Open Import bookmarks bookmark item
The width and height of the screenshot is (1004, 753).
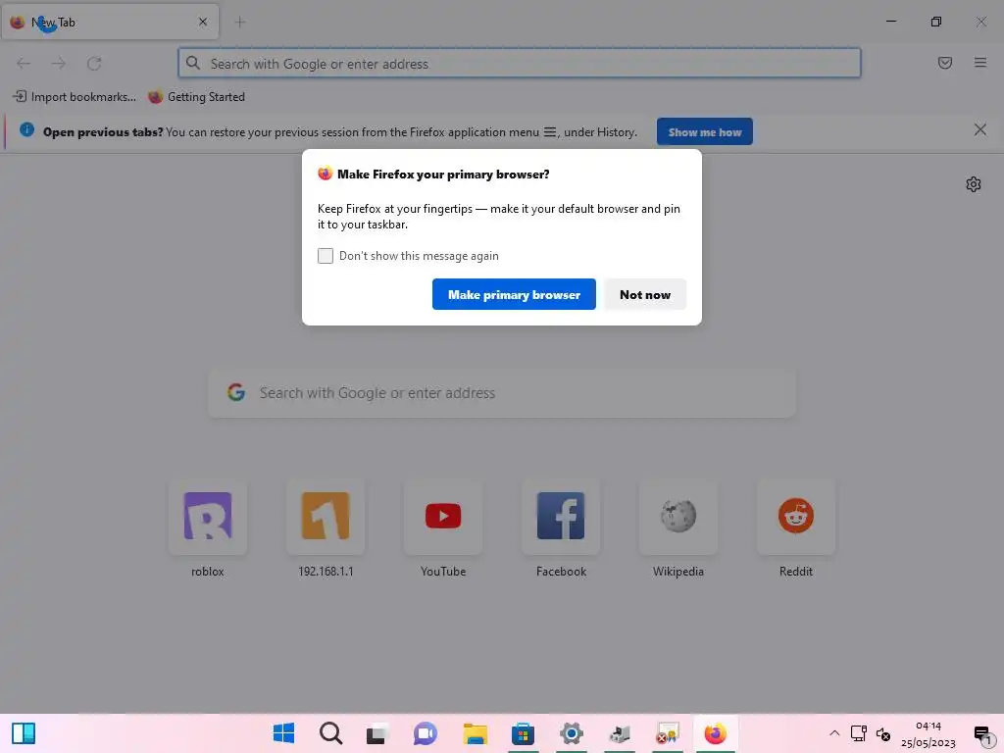tap(75, 97)
